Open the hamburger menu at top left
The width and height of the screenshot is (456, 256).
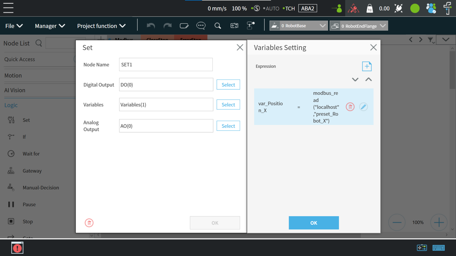[x=8, y=8]
